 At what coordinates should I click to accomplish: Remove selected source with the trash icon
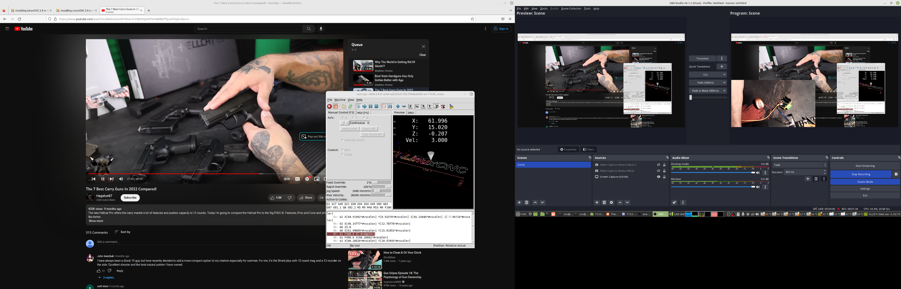(604, 202)
